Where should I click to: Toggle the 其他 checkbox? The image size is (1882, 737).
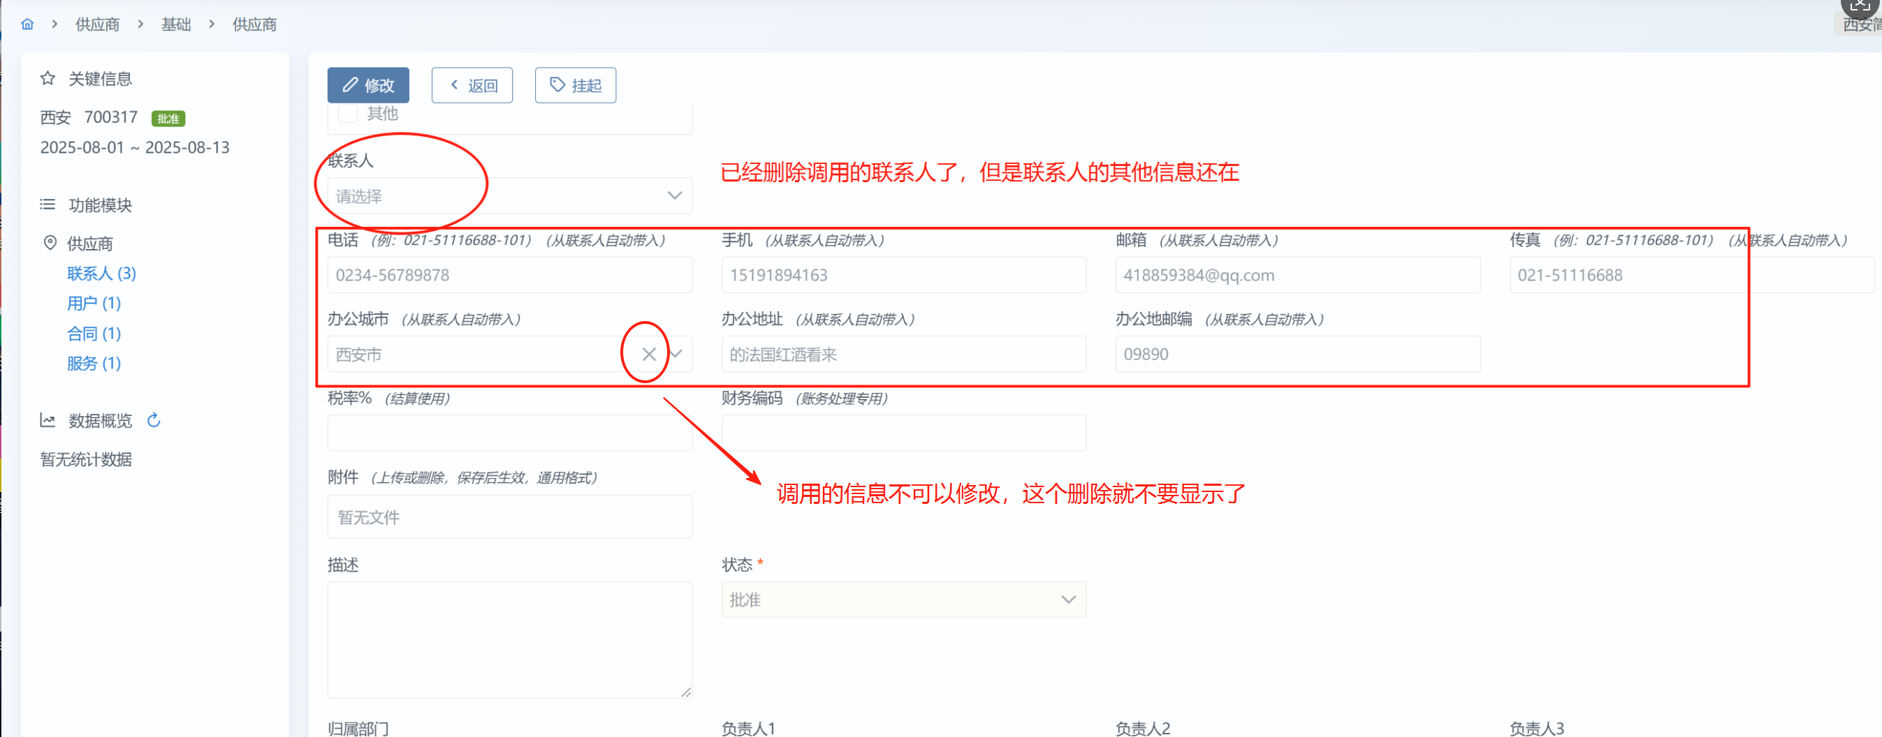tap(349, 114)
